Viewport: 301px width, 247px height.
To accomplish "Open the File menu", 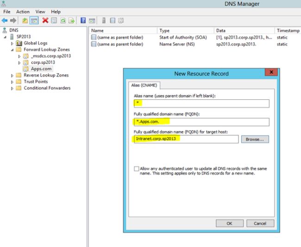I will (7, 12).
